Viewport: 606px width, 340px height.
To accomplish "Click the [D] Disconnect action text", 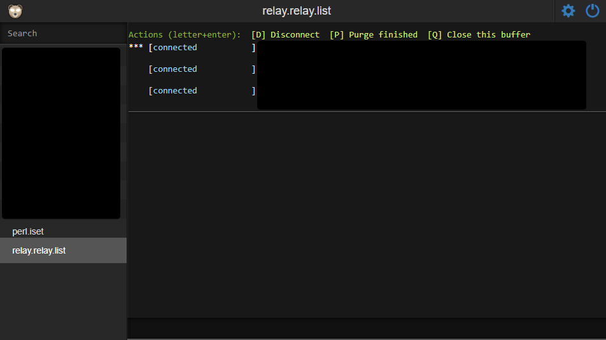I will tap(285, 35).
